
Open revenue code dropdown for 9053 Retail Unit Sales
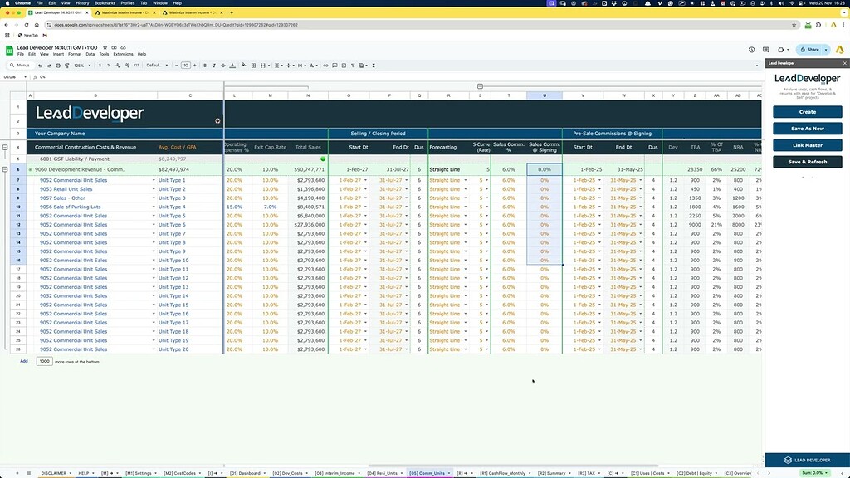(x=154, y=189)
